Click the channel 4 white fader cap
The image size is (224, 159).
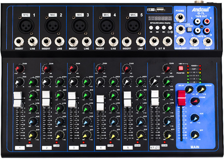point(100,103)
